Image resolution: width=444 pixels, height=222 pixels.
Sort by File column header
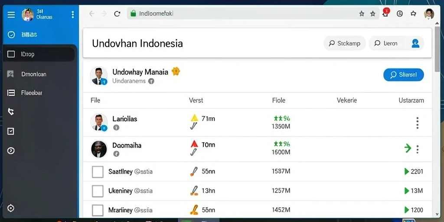95,100
